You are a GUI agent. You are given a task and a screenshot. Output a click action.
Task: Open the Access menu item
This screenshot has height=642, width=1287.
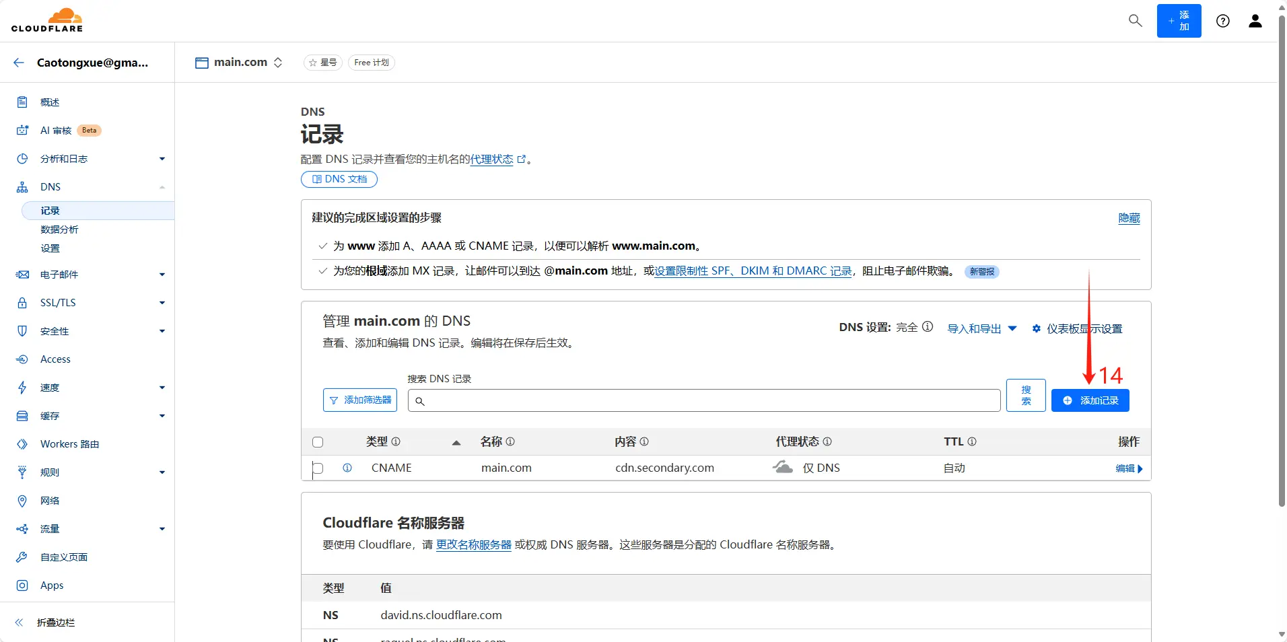click(55, 359)
